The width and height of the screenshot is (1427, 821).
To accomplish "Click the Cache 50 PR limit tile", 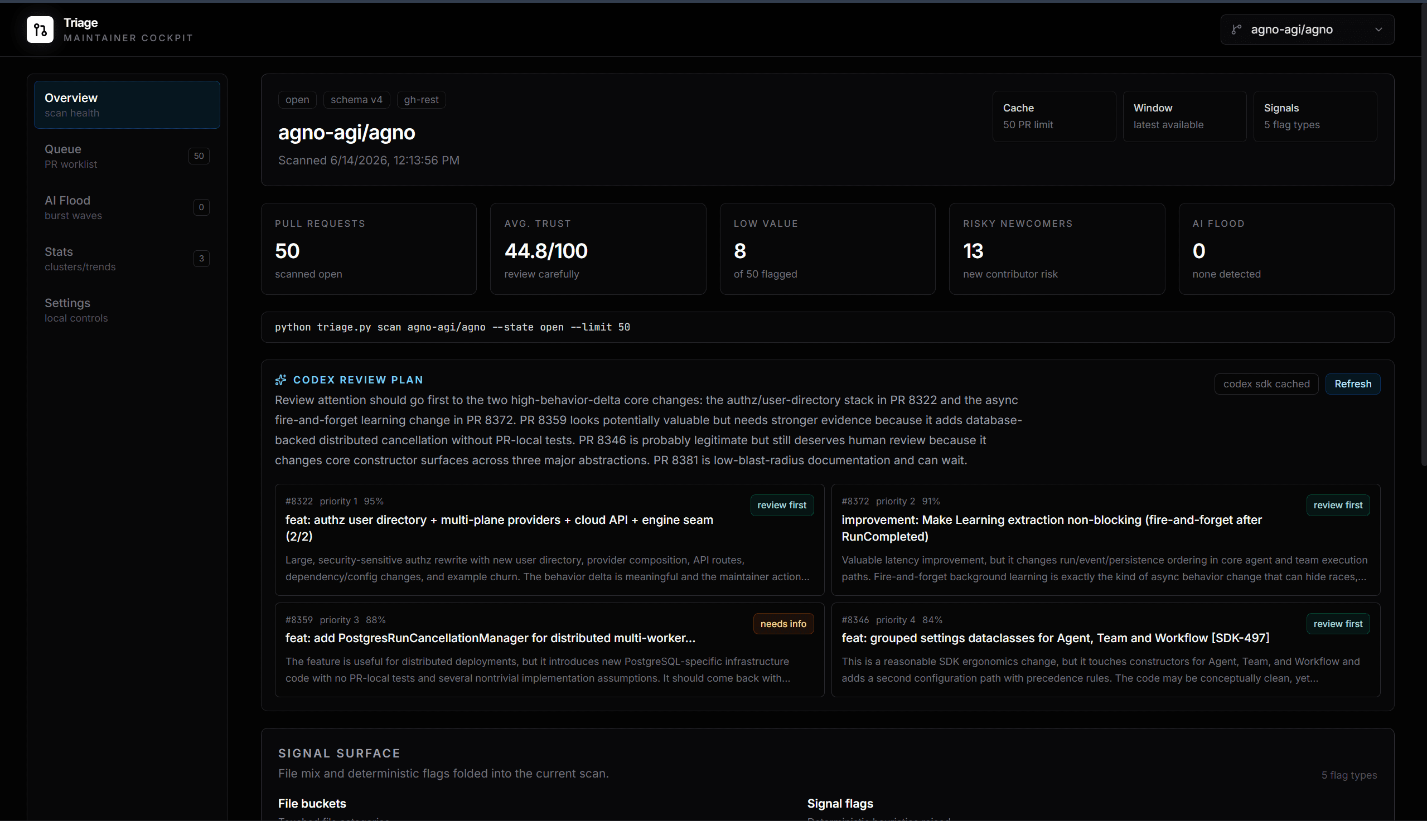I will [x=1053, y=116].
